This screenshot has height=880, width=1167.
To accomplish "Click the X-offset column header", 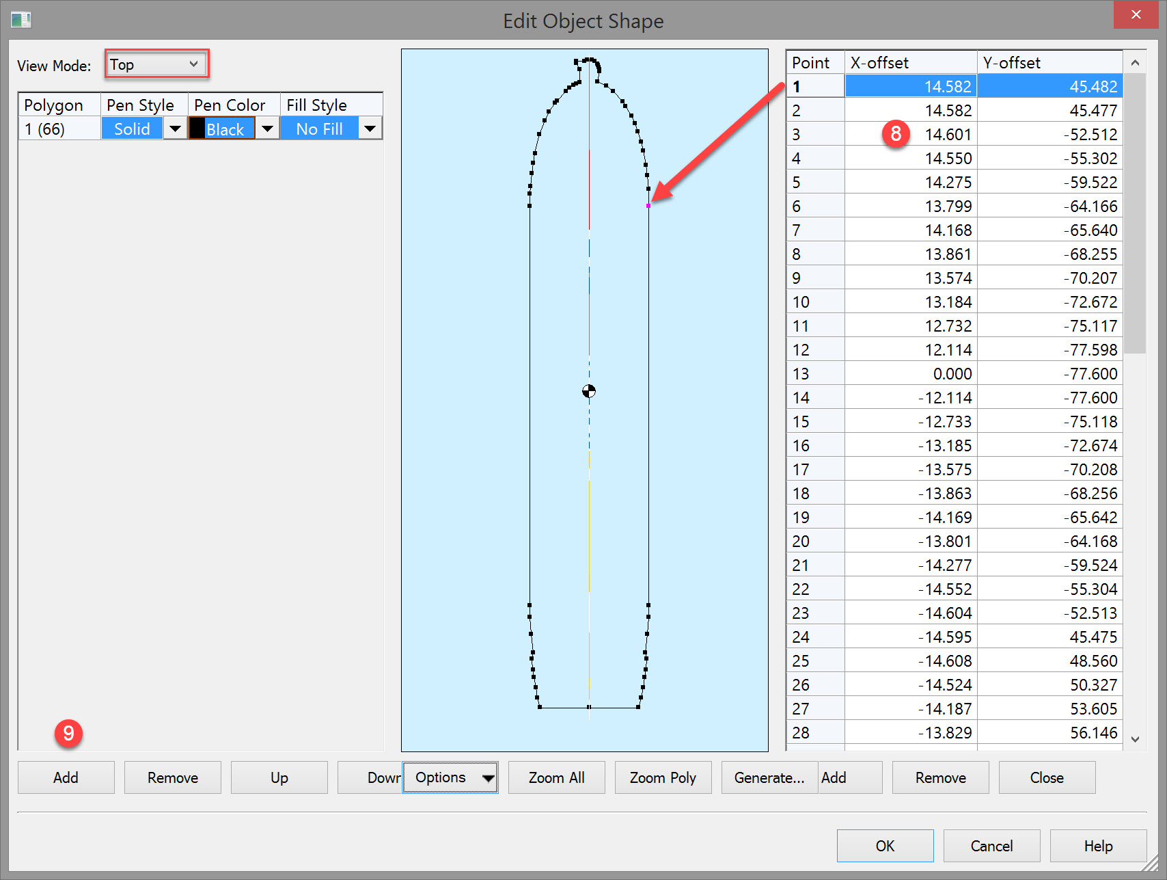I will pos(910,63).
